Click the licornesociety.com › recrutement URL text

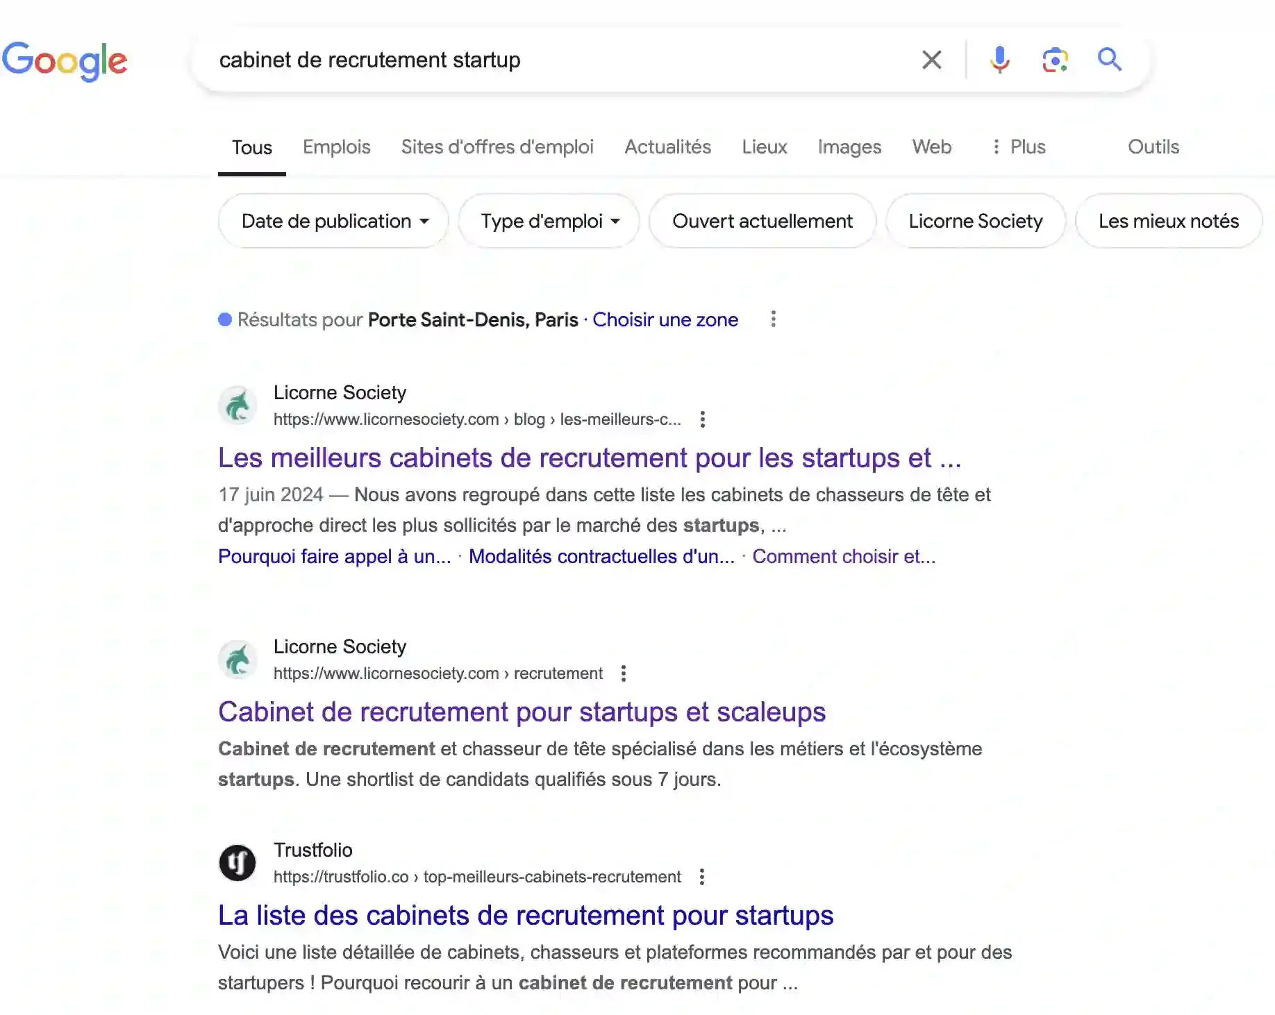click(x=437, y=673)
